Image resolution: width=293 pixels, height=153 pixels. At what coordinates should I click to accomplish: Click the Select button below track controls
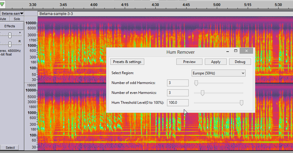point(10,148)
